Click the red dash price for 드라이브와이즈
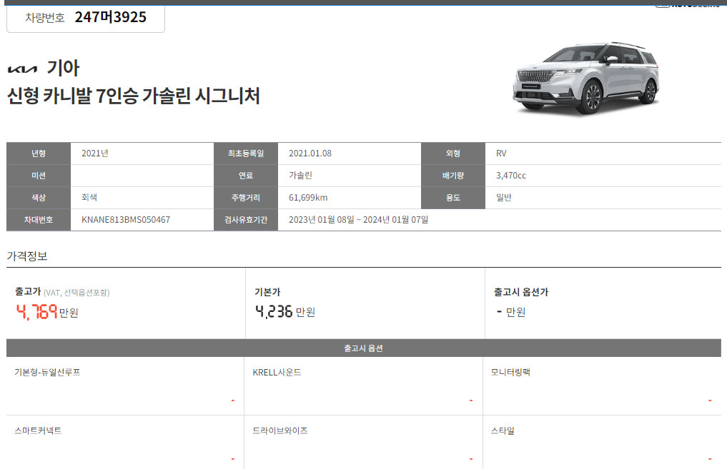The width and height of the screenshot is (727, 469). pos(471,459)
